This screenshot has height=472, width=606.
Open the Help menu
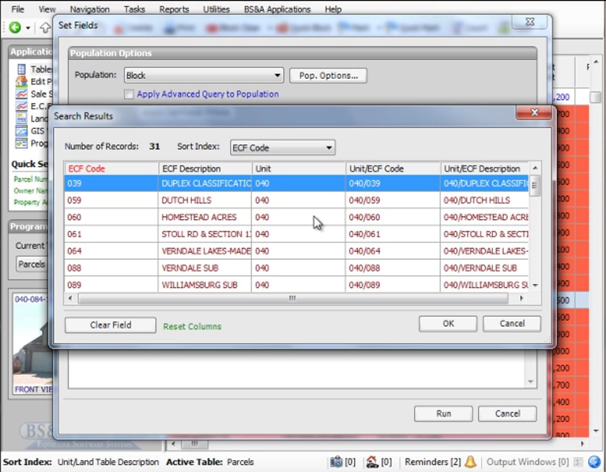point(333,9)
